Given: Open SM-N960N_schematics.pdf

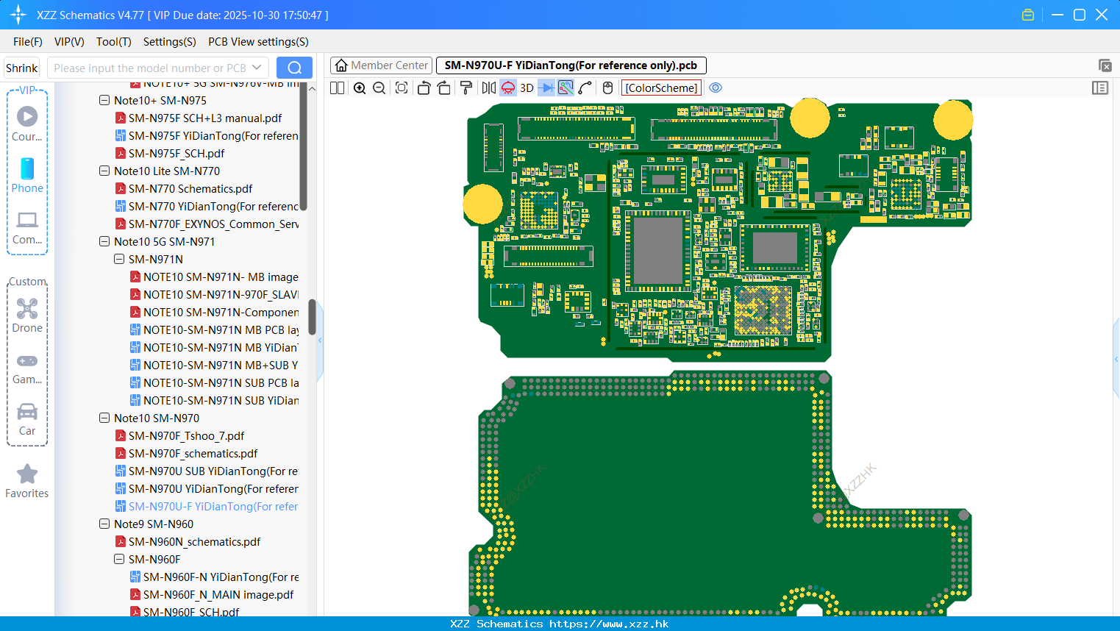Looking at the screenshot, I should tap(188, 541).
